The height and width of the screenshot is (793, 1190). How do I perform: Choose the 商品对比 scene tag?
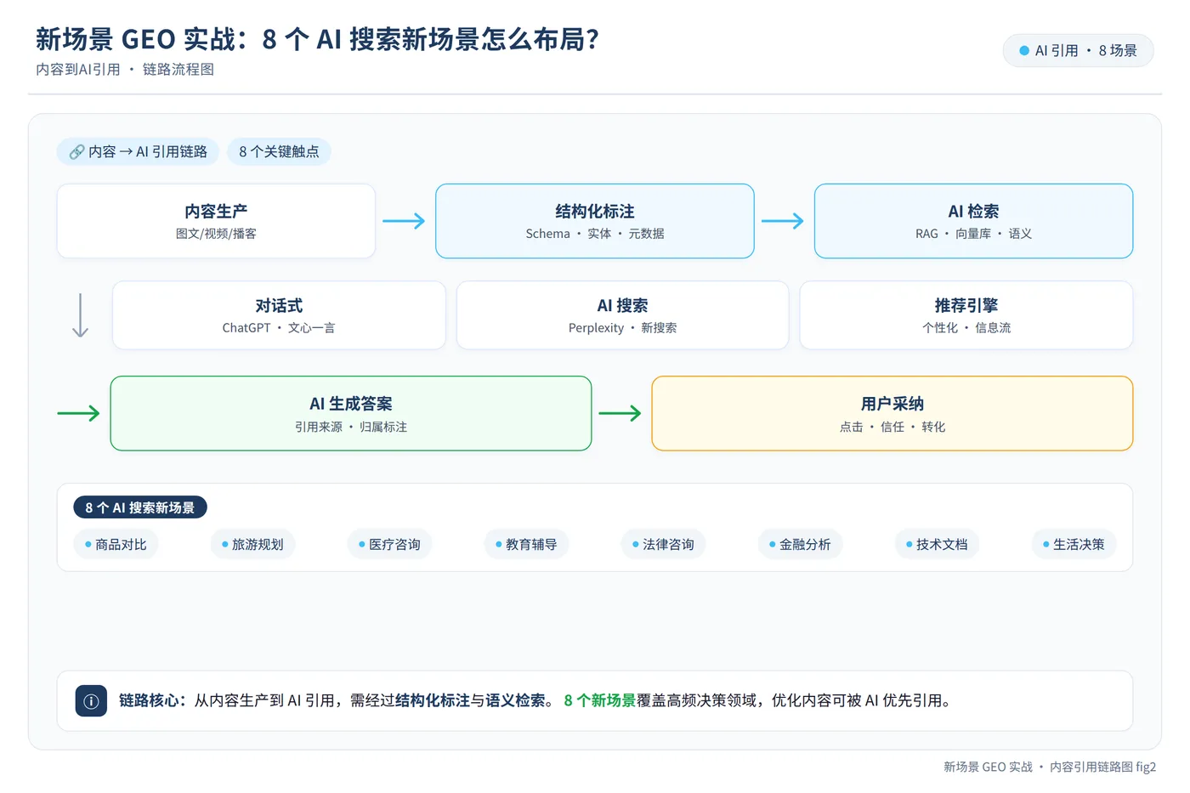click(x=116, y=545)
